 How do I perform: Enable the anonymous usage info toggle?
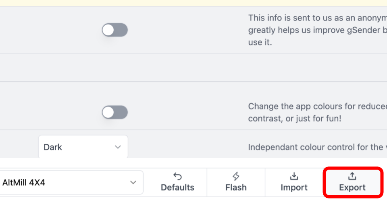pos(115,30)
